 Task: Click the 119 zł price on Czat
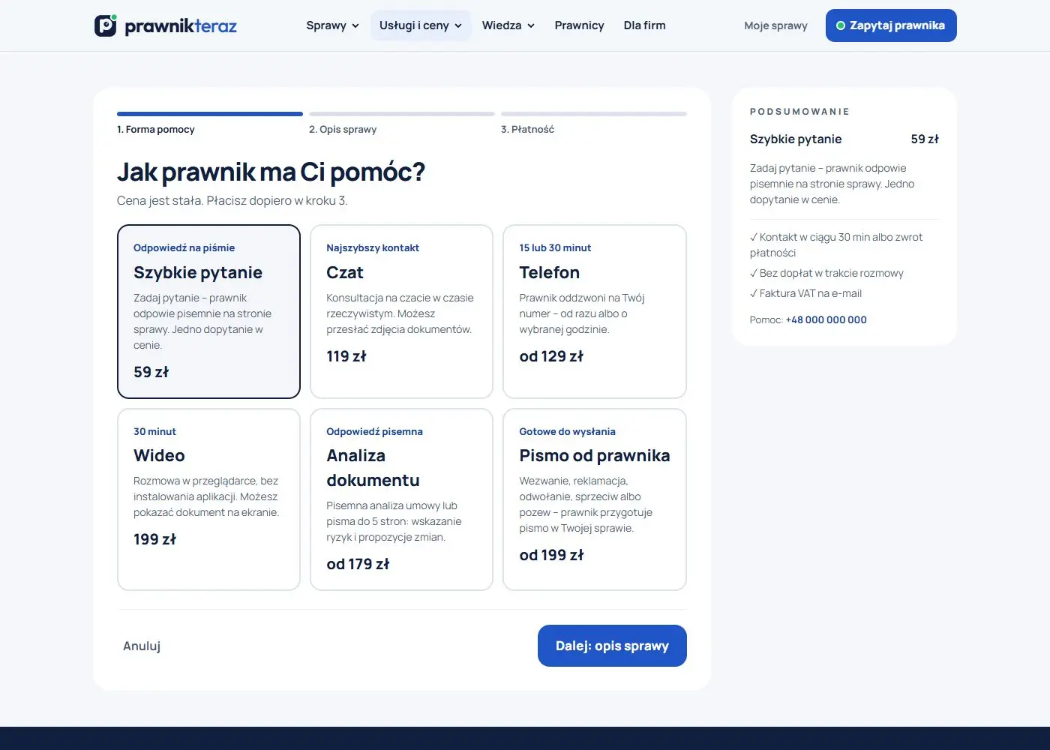coord(346,356)
